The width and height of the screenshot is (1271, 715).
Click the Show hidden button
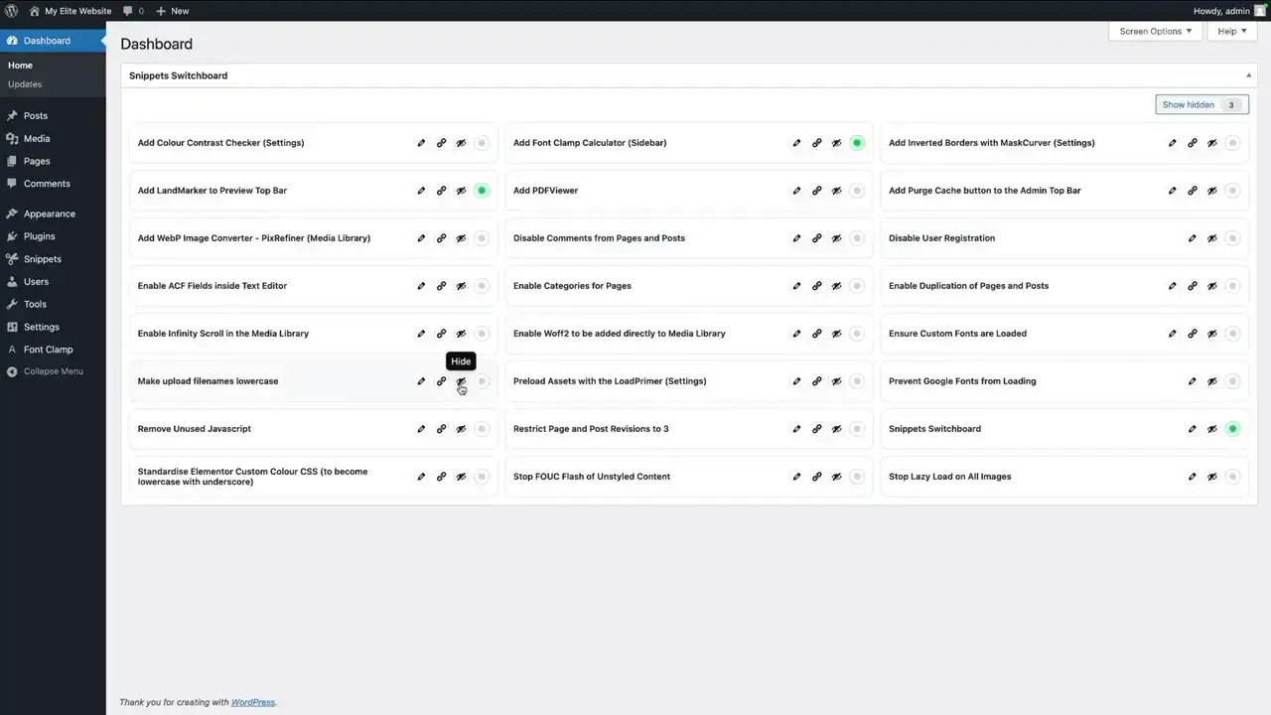tap(1200, 104)
